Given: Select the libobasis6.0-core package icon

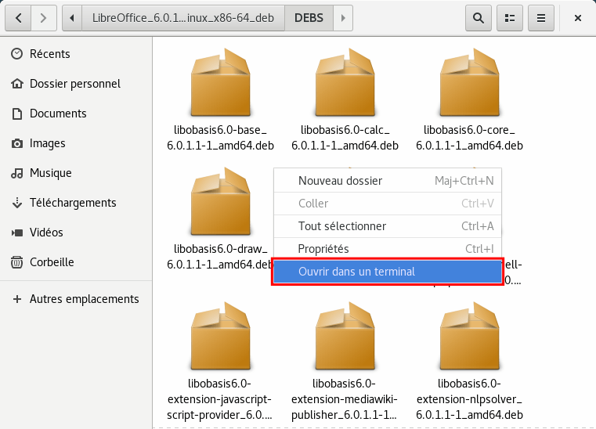Looking at the screenshot, I should 469,82.
